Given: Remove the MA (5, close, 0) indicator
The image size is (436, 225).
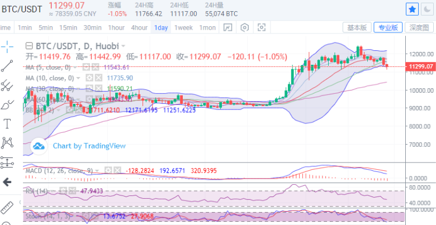Looking at the screenshot, I should (x=96, y=67).
